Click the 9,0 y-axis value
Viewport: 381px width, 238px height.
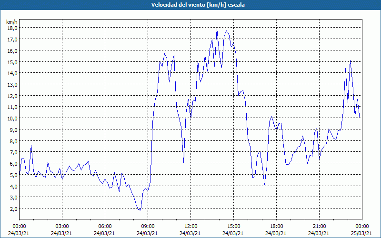point(13,129)
